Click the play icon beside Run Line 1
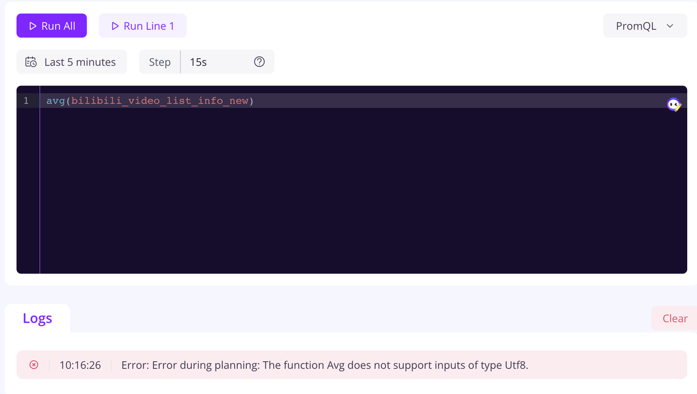The height and width of the screenshot is (394, 697). click(115, 26)
